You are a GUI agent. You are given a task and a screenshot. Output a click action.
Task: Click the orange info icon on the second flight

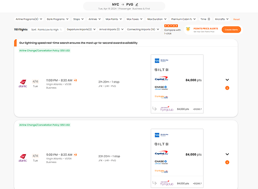click(x=227, y=162)
